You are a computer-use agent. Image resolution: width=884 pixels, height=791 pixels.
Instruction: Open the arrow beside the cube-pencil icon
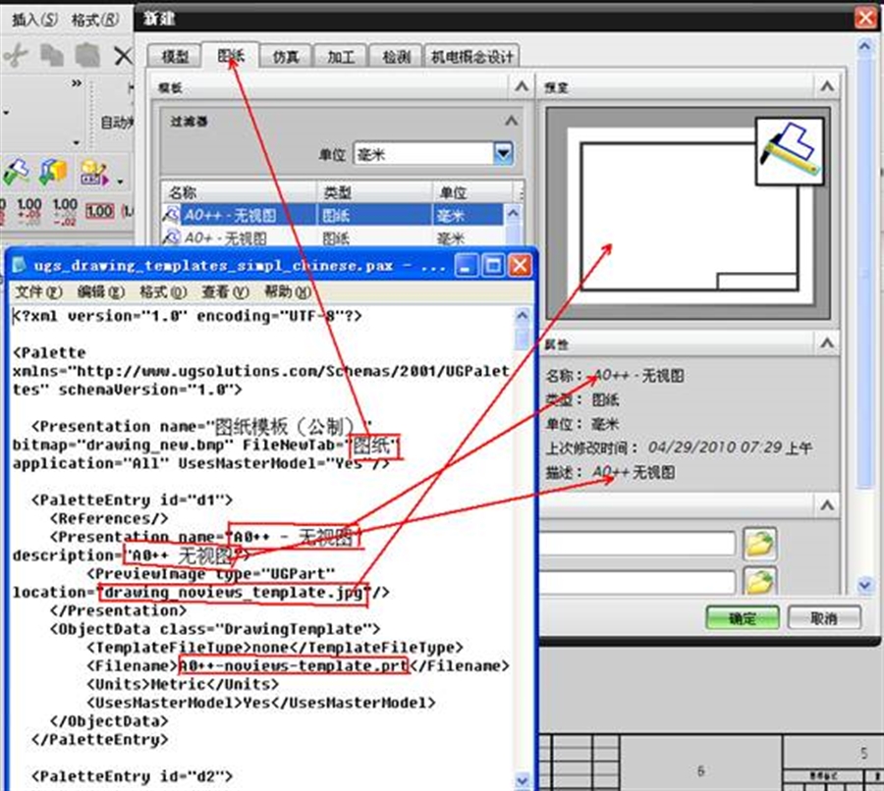[x=120, y=182]
